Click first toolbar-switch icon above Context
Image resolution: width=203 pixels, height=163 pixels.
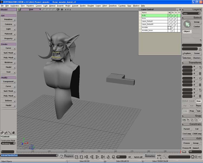point(2,133)
